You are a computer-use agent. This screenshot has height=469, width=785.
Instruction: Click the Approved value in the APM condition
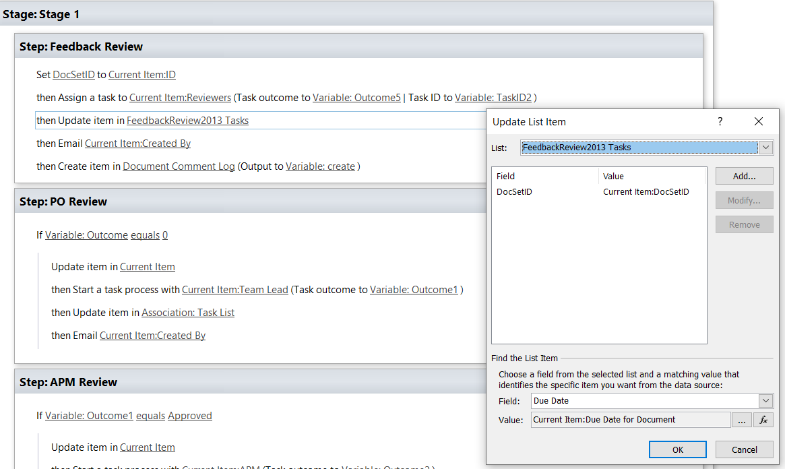click(190, 415)
